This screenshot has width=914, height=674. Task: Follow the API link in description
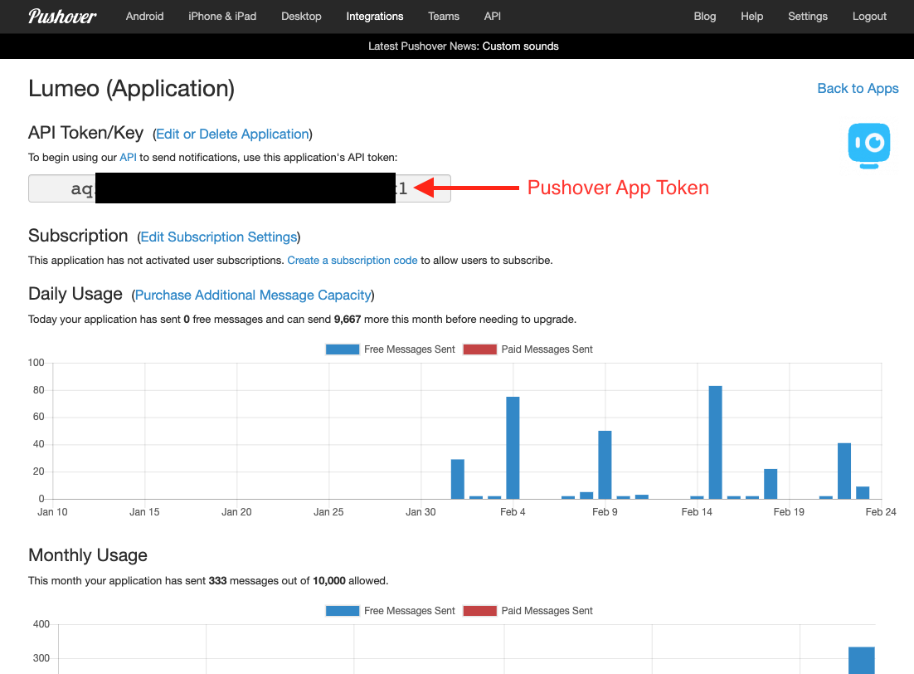(x=129, y=158)
